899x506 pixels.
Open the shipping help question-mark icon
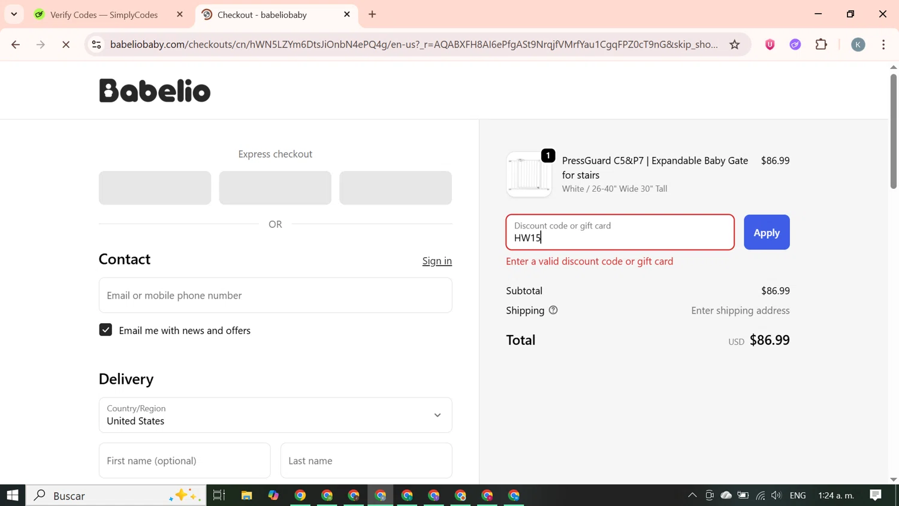(x=553, y=310)
